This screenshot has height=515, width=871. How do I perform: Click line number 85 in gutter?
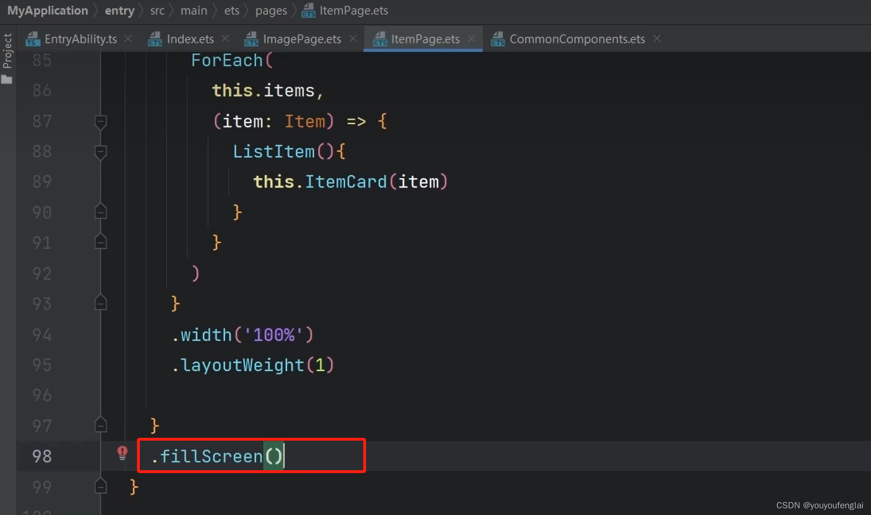[x=42, y=61]
